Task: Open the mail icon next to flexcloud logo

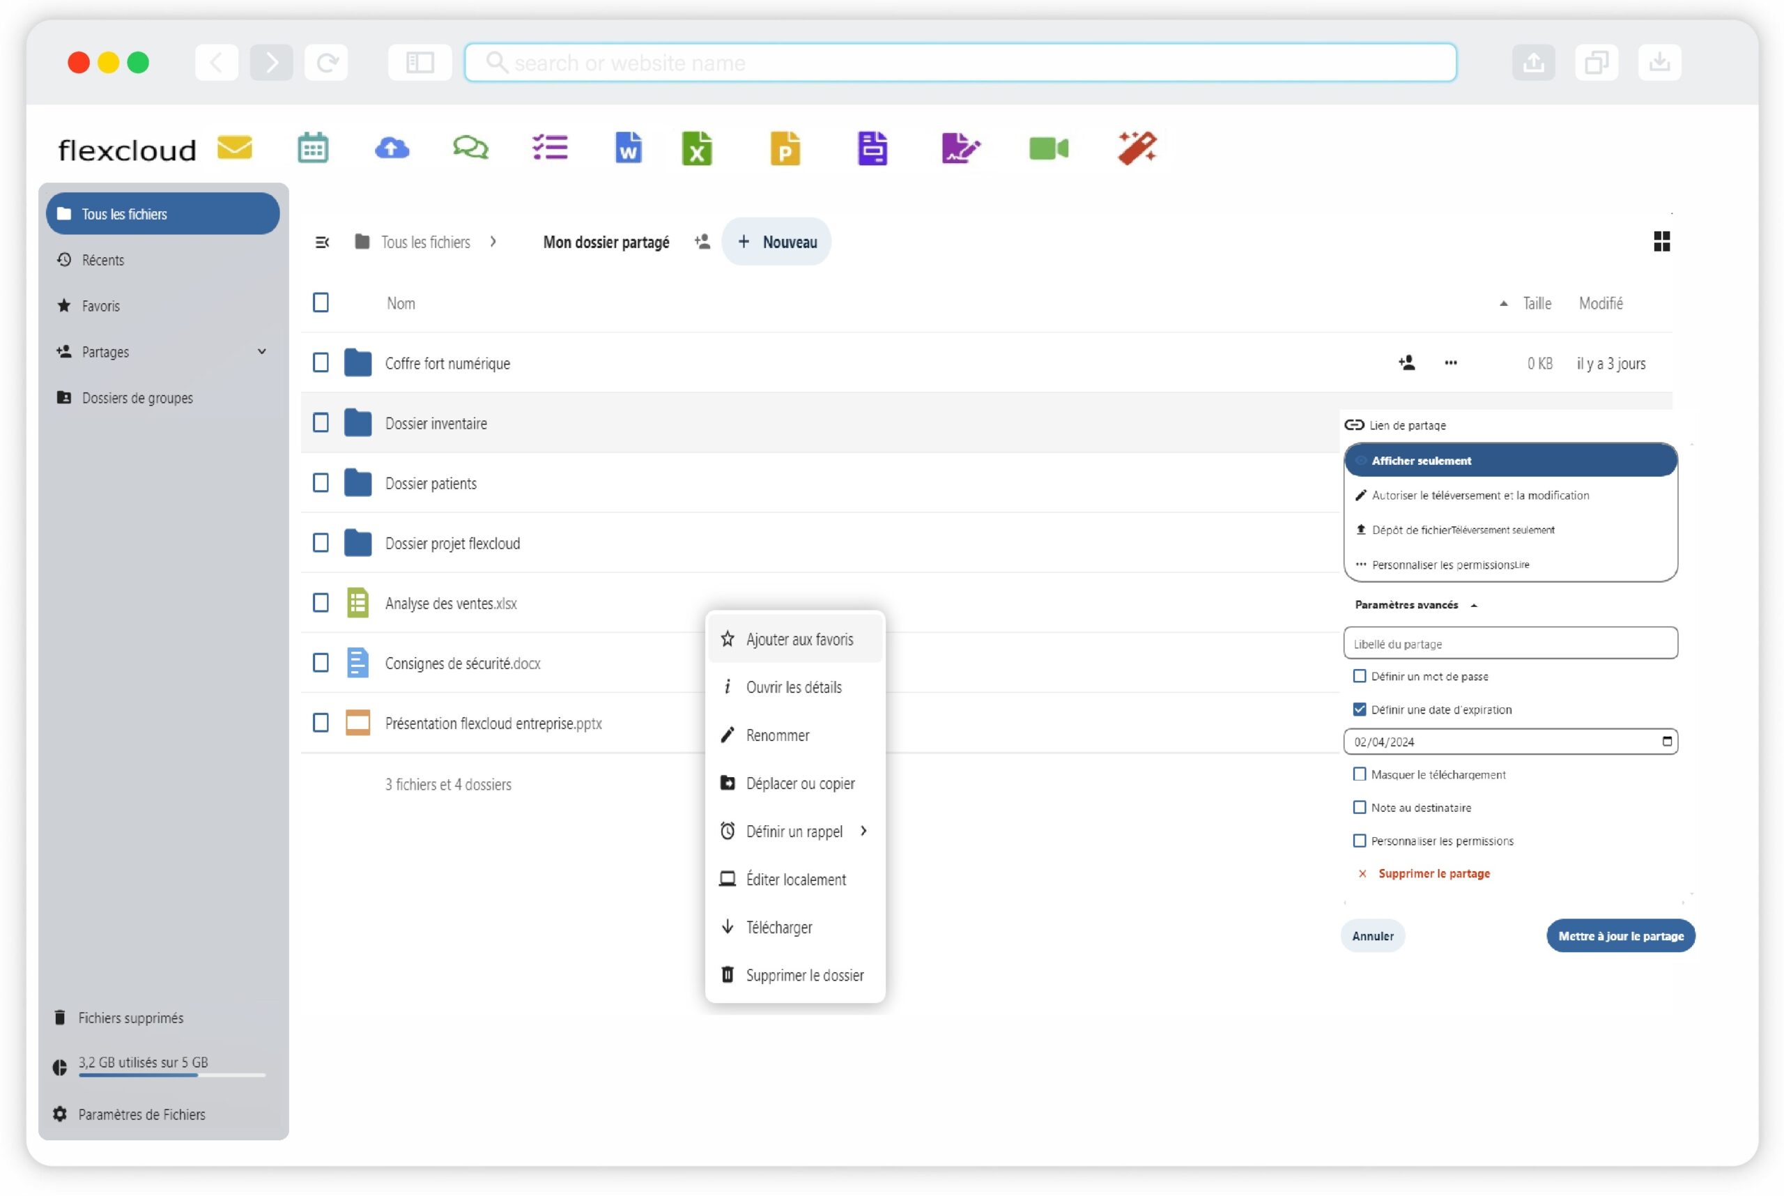Action: pyautogui.click(x=234, y=147)
